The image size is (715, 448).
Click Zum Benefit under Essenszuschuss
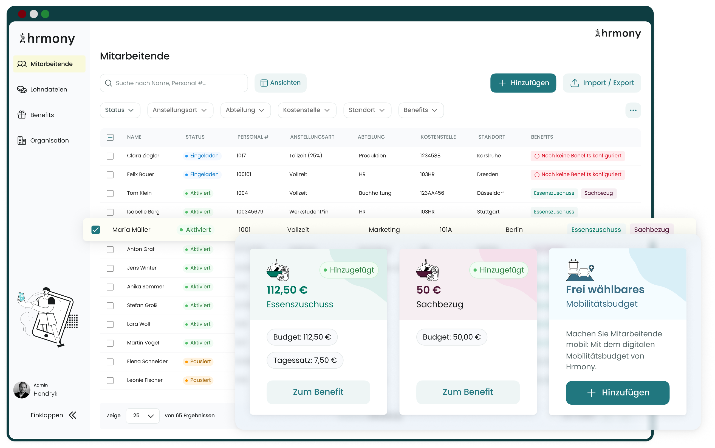[x=318, y=392]
